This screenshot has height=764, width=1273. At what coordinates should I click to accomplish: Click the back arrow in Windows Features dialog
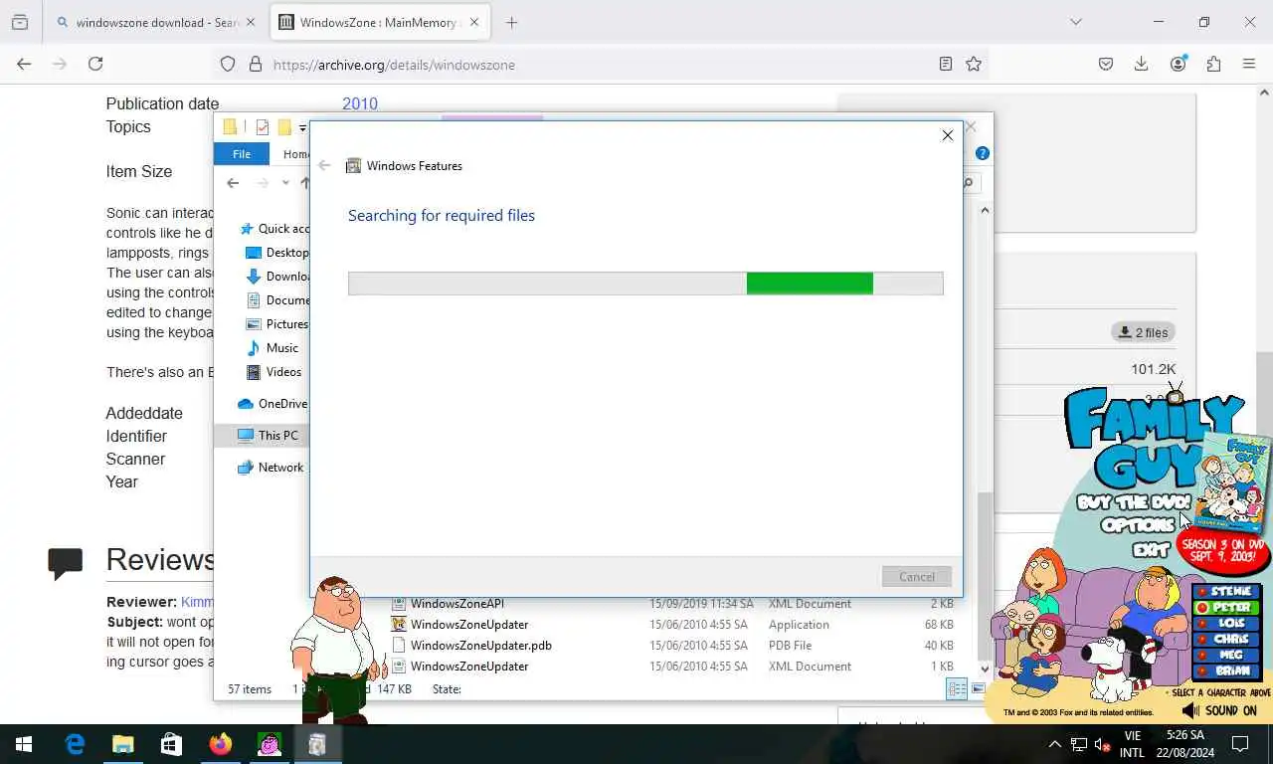coord(324,166)
